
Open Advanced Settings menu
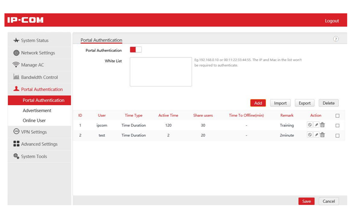39,144
